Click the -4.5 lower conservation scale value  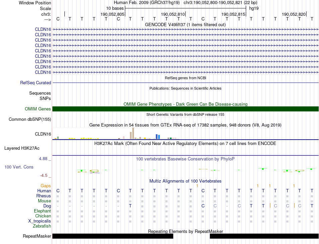coord(44,176)
